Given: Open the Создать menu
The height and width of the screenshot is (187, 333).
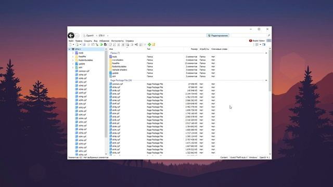Looking at the screenshot, I should pos(88,41).
